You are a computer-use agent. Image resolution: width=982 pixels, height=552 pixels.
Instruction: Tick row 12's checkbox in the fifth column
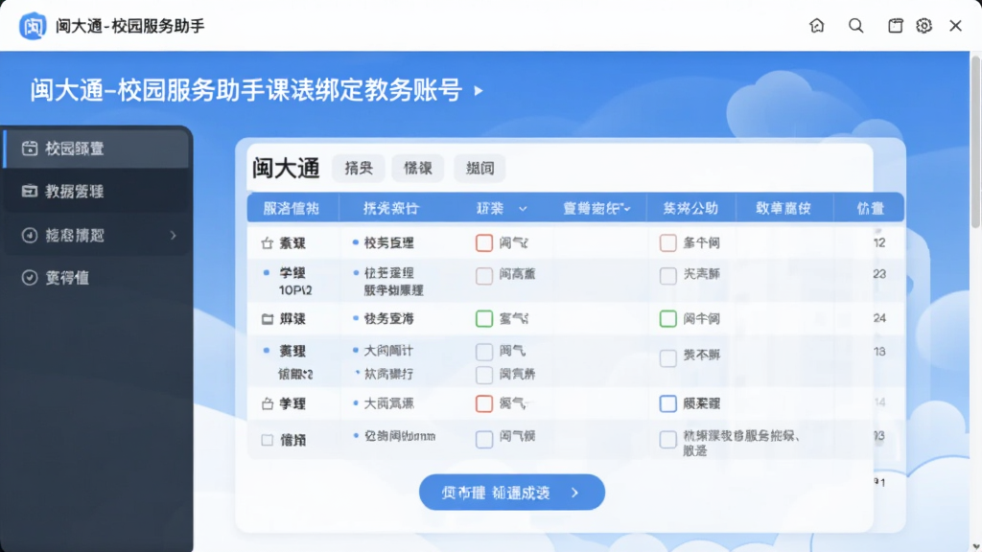tap(668, 242)
